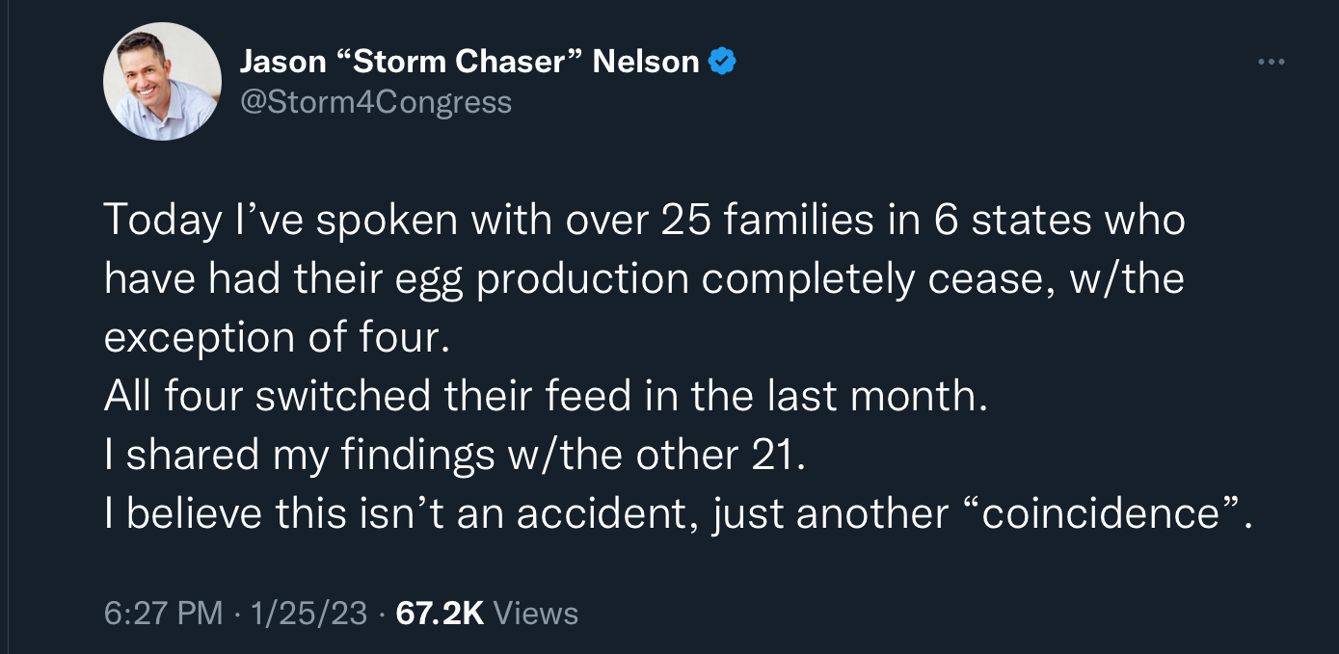Open the three-dot more options menu
1339x654 pixels.
tap(1271, 63)
